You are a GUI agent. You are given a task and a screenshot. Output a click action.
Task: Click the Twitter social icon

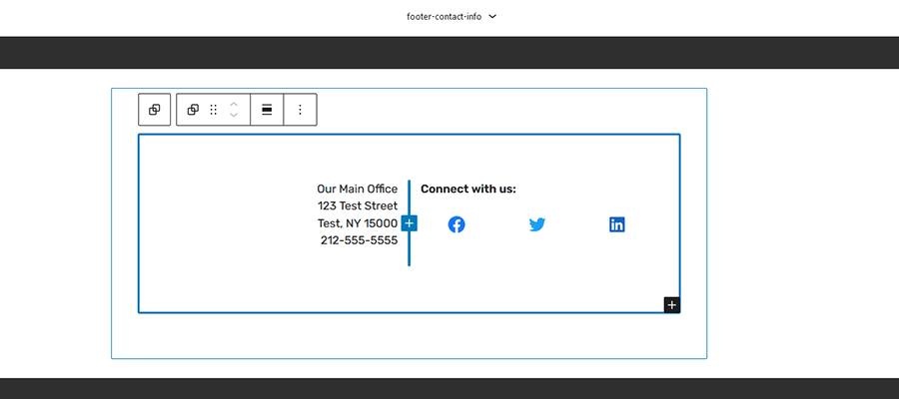coord(537,224)
